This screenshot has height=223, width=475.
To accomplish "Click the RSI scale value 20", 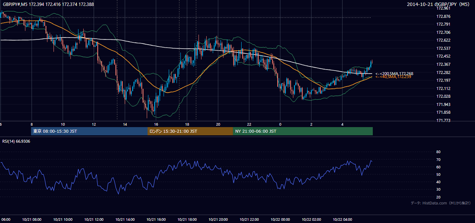I will [438, 197].
